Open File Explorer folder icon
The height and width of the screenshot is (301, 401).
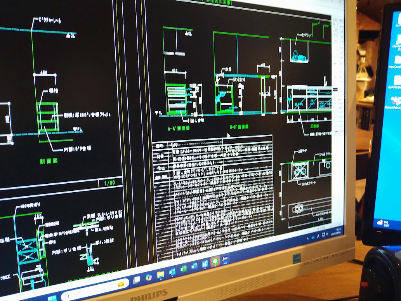(160, 274)
